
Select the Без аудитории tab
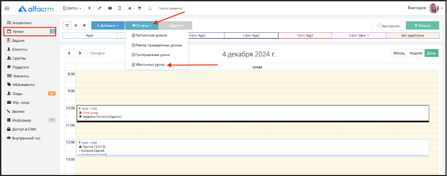pyautogui.click(x=413, y=35)
